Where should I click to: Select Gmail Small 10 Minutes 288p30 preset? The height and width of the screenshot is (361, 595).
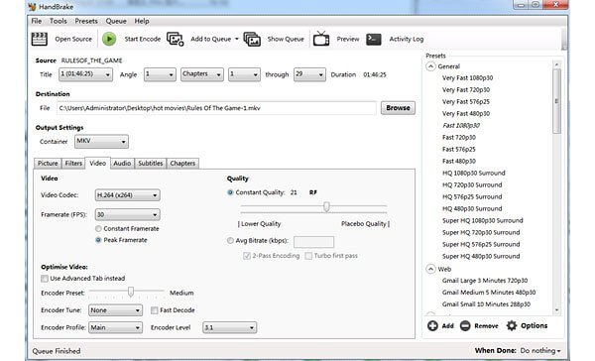(486, 304)
